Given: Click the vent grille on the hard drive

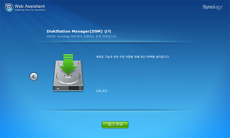Looking at the screenshot, I should [74, 88].
